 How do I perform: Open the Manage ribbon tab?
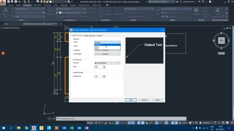[64, 5]
